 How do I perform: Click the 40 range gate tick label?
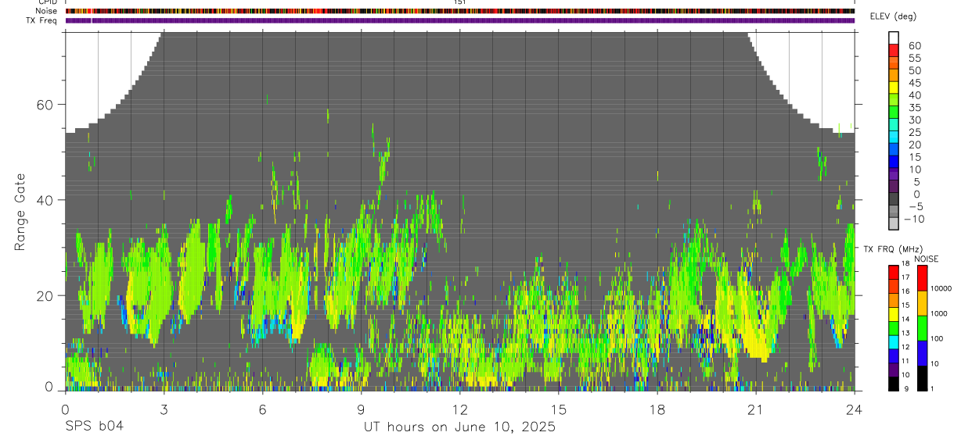coord(47,200)
